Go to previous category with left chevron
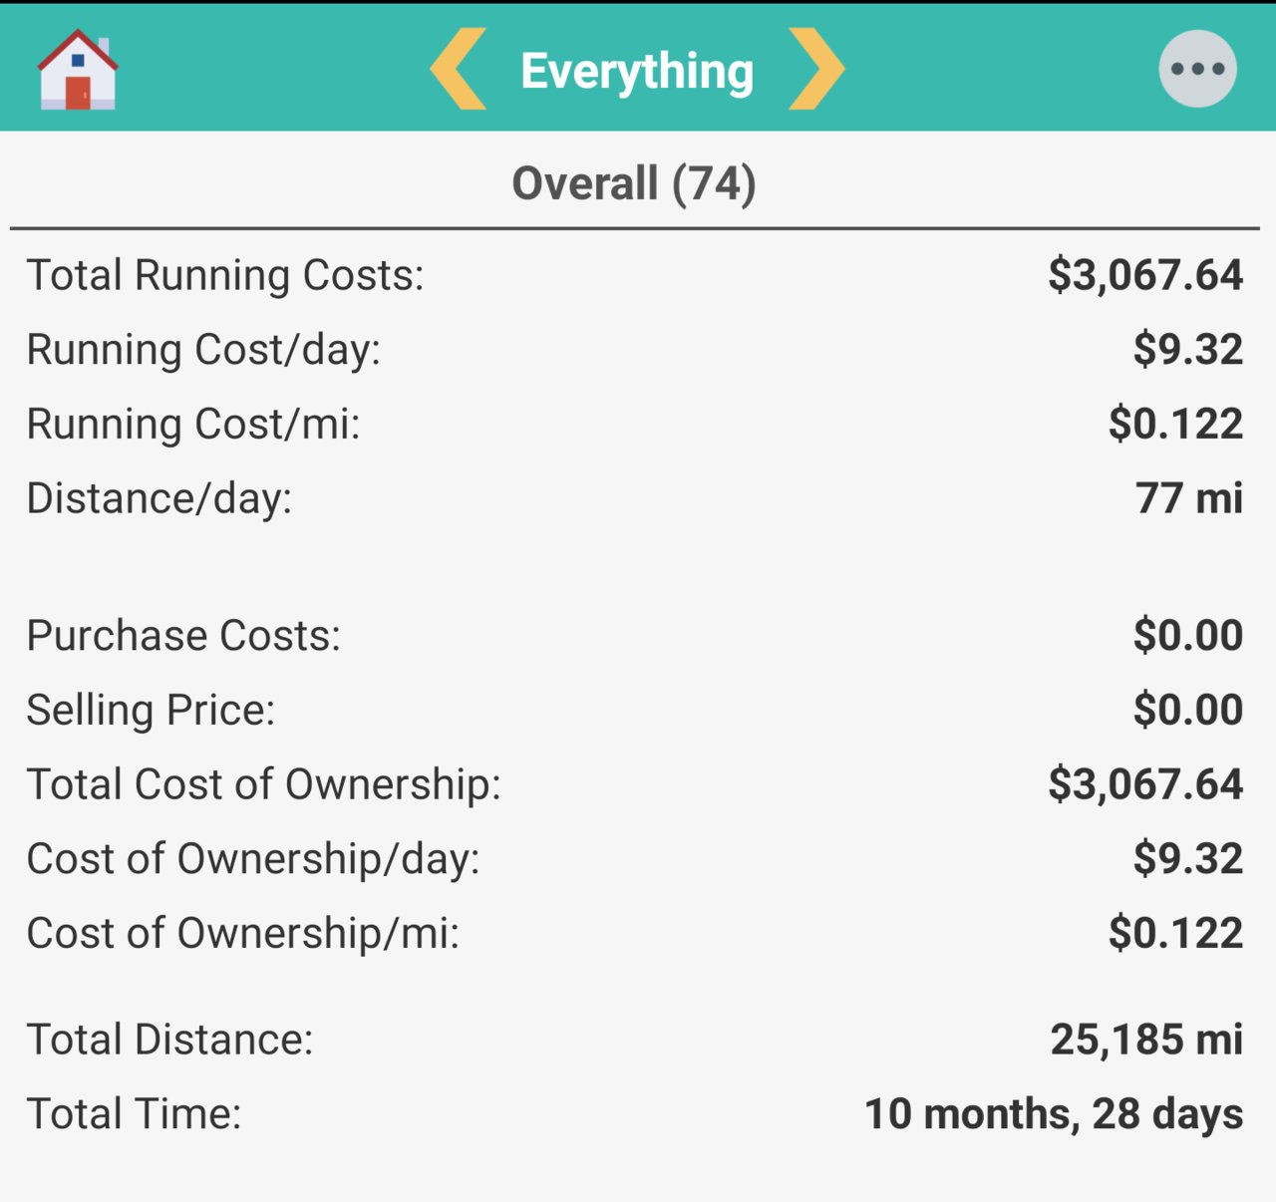This screenshot has height=1202, width=1276. tap(458, 69)
